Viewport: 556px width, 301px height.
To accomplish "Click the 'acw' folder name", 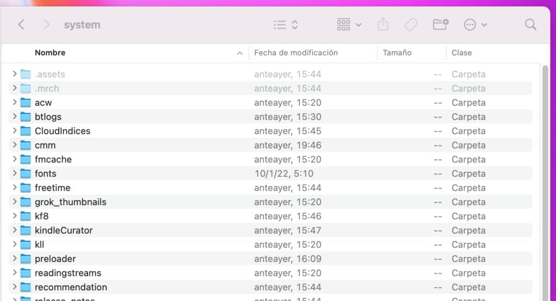I will click(x=43, y=103).
